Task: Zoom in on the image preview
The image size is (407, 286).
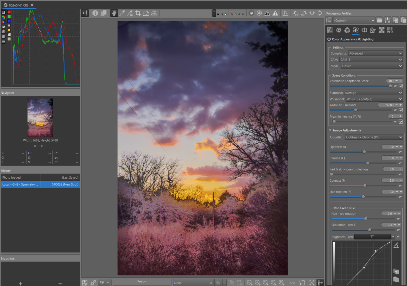Action: point(257,282)
